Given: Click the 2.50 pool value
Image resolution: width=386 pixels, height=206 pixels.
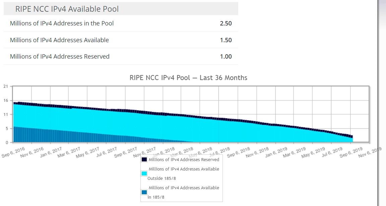Looking at the screenshot, I should [226, 23].
